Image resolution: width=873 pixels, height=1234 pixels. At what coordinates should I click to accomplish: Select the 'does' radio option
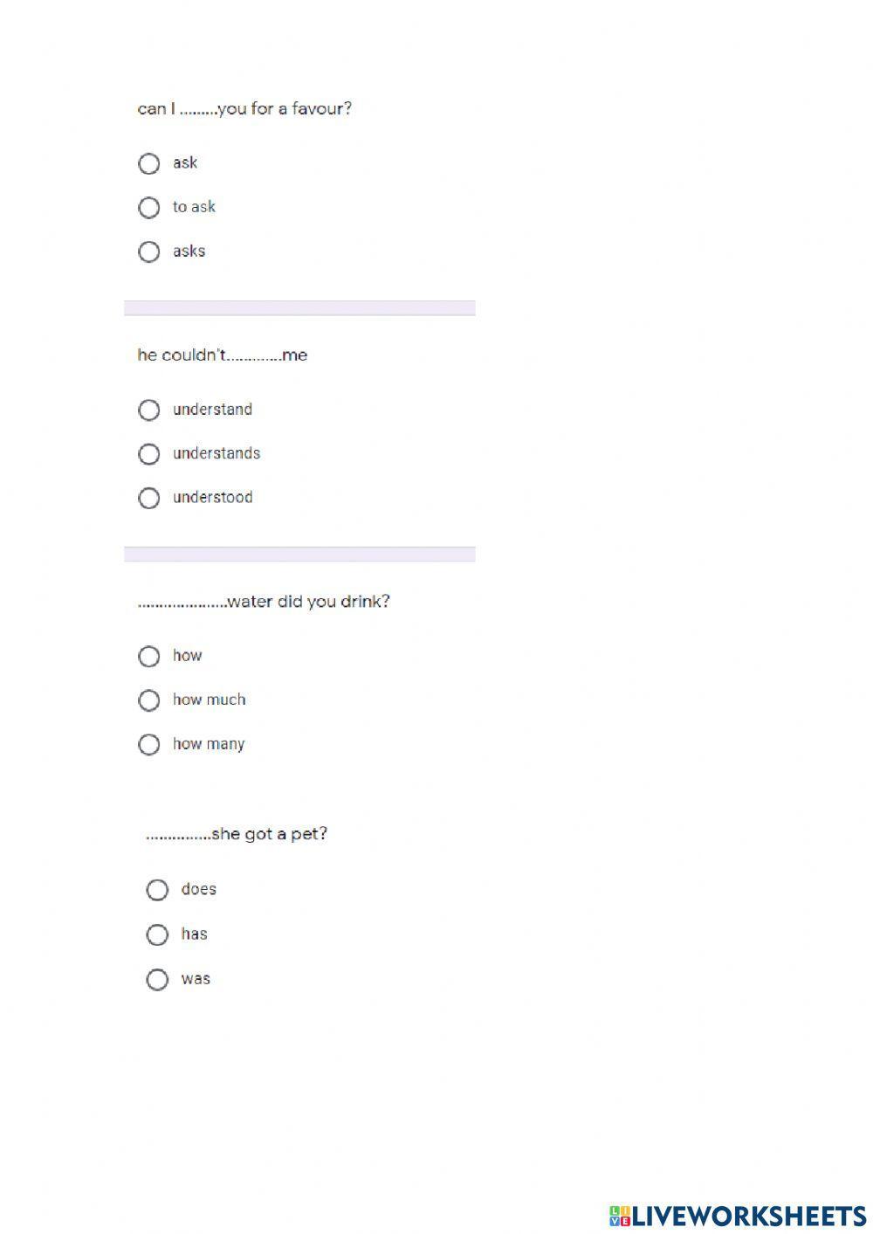pos(157,890)
